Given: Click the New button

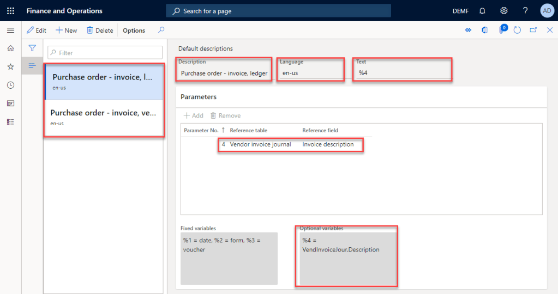Looking at the screenshot, I should pyautogui.click(x=67, y=30).
